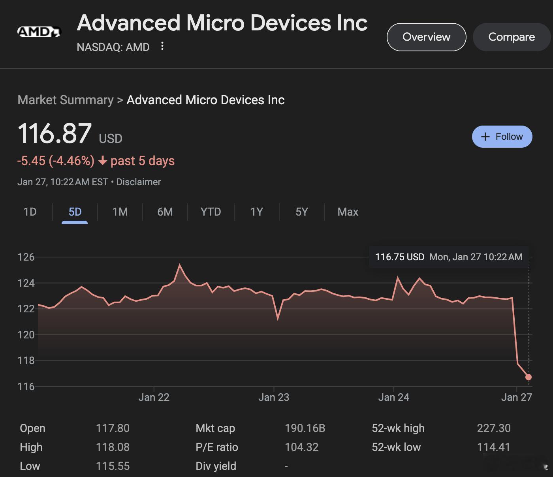Click the -5.45 (-4.46%) change text

coord(56,161)
